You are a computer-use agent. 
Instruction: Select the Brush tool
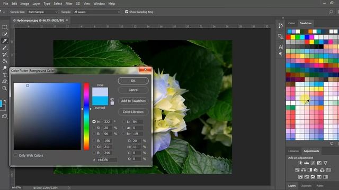pos(5,47)
